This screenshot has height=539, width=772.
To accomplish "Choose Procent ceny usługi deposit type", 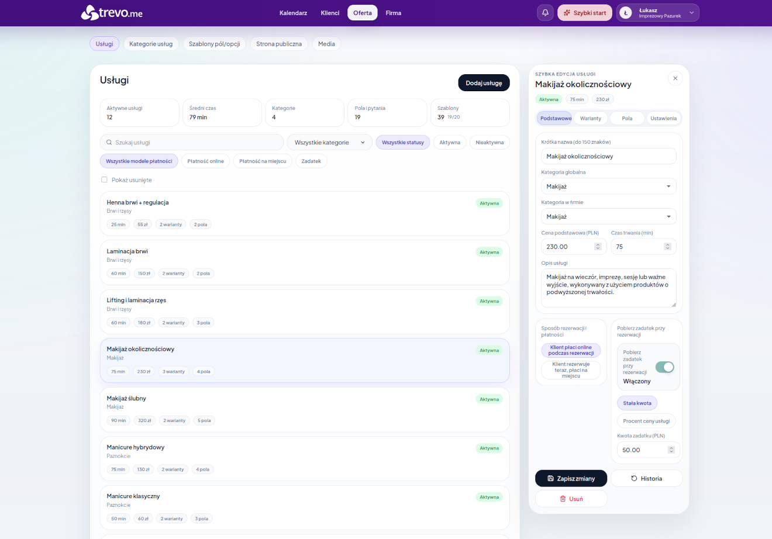I will point(646,421).
